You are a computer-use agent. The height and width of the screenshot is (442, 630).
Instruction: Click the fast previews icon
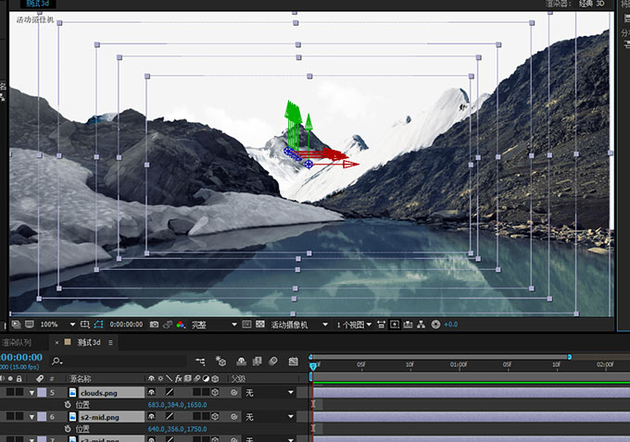395,325
